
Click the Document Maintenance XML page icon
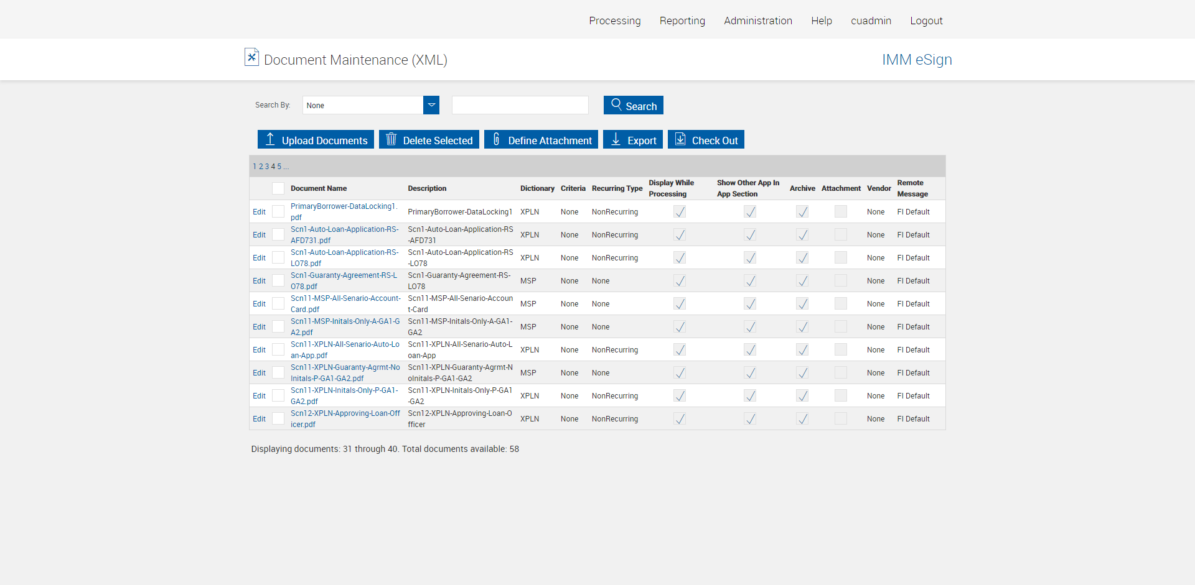(251, 57)
